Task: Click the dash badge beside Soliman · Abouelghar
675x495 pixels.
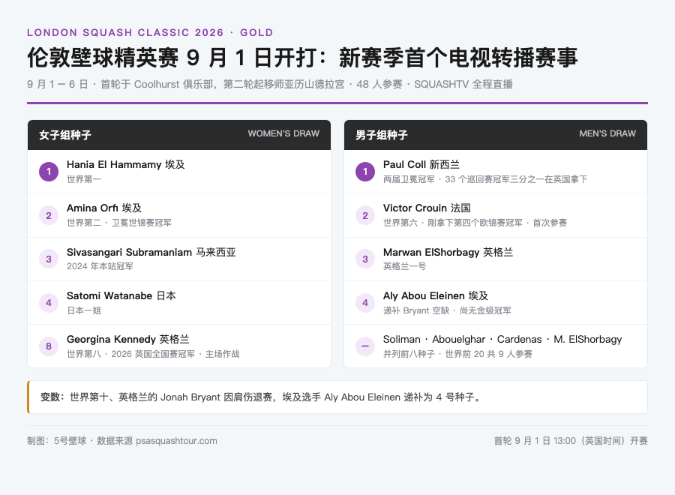Action: 365,346
